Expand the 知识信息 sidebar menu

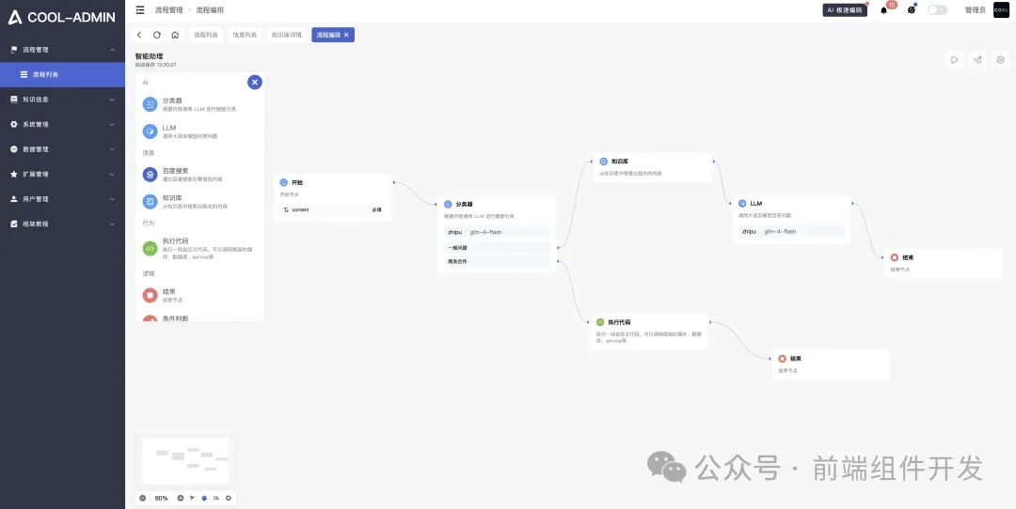[62, 100]
